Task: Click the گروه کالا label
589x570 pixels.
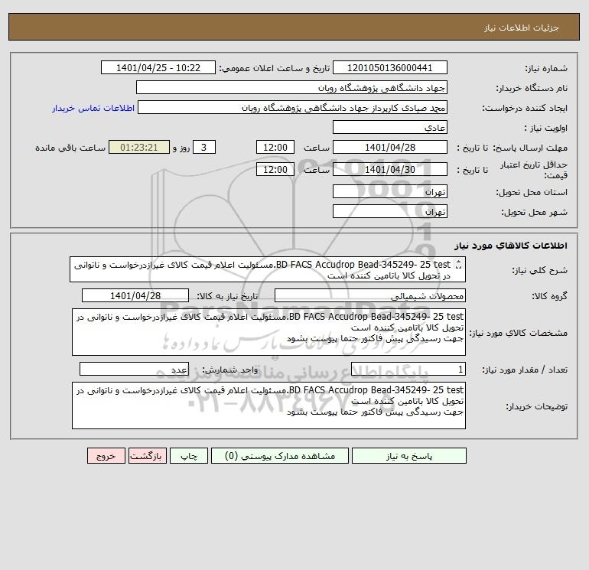Action: 549,296
